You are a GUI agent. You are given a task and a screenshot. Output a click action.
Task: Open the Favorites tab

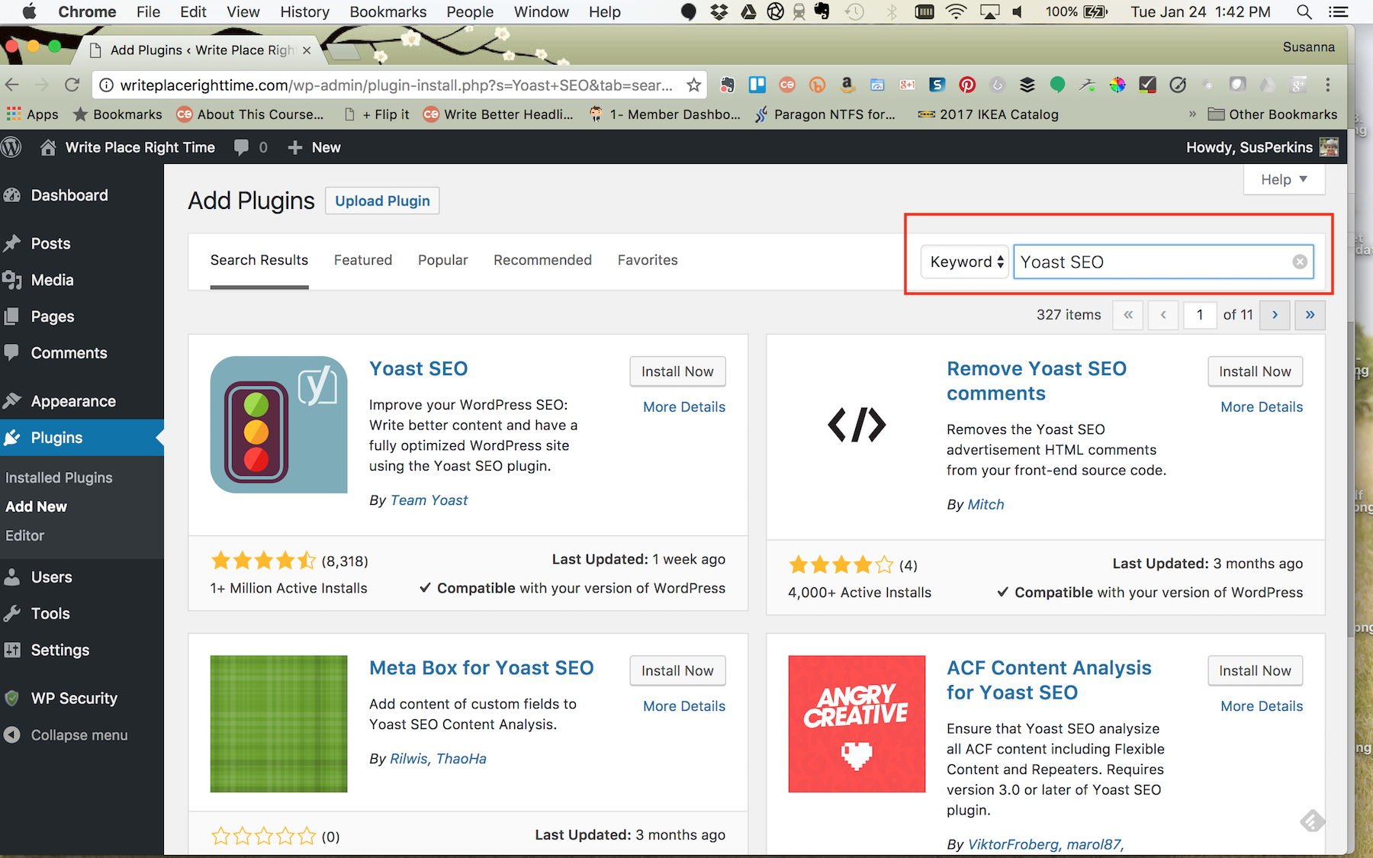click(x=648, y=260)
